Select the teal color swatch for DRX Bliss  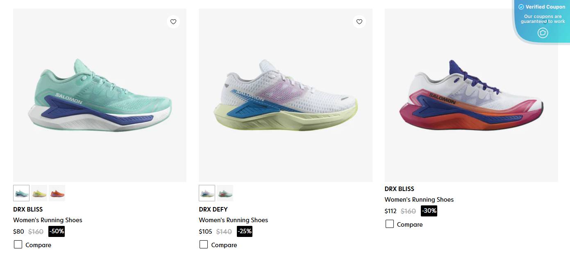pyautogui.click(x=21, y=193)
